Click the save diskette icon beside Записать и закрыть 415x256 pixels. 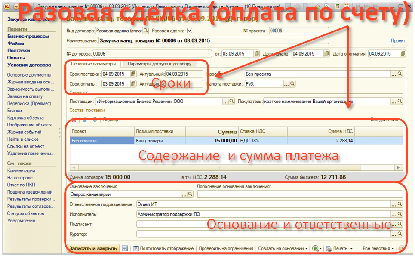click(125, 249)
